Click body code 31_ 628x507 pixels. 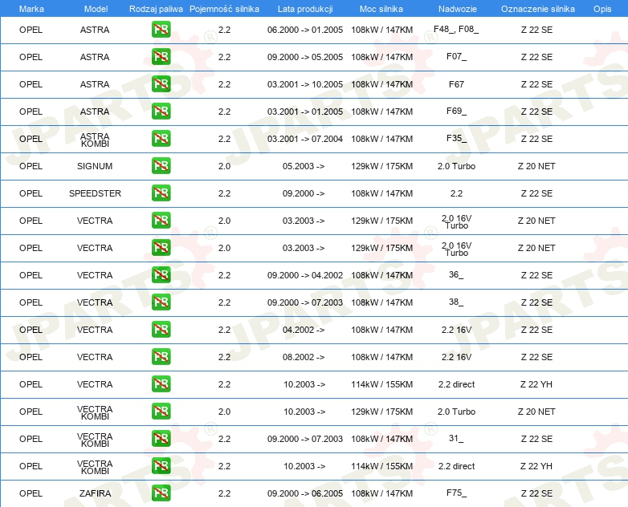coord(456,438)
